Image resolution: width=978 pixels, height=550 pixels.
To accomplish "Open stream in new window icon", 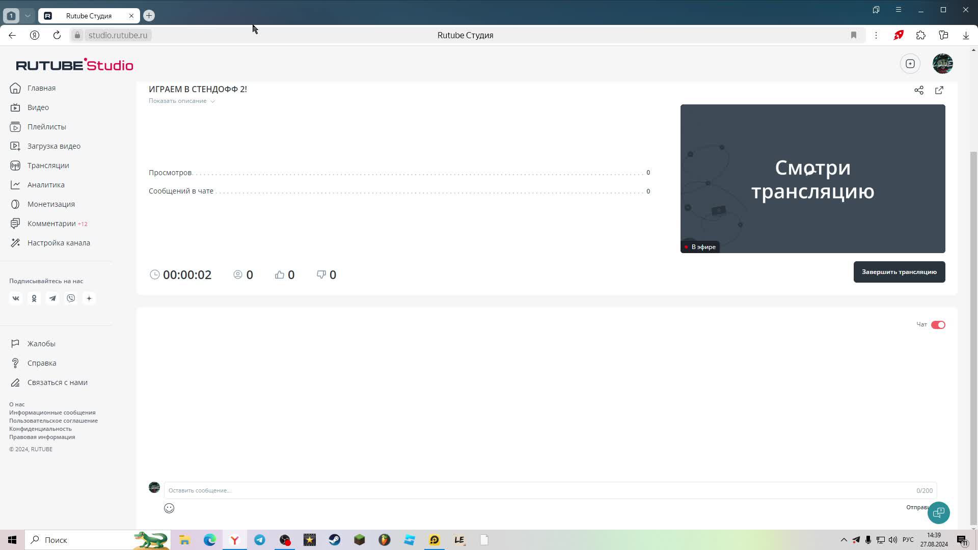I will (x=939, y=90).
